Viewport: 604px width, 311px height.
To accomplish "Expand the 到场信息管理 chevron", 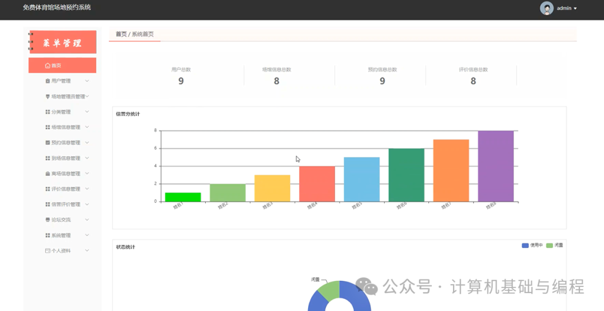I will click(87, 158).
